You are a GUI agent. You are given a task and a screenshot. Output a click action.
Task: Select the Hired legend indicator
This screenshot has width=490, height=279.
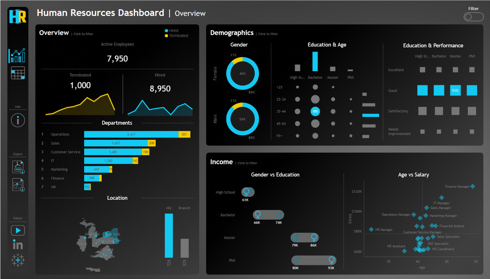pyautogui.click(x=166, y=31)
